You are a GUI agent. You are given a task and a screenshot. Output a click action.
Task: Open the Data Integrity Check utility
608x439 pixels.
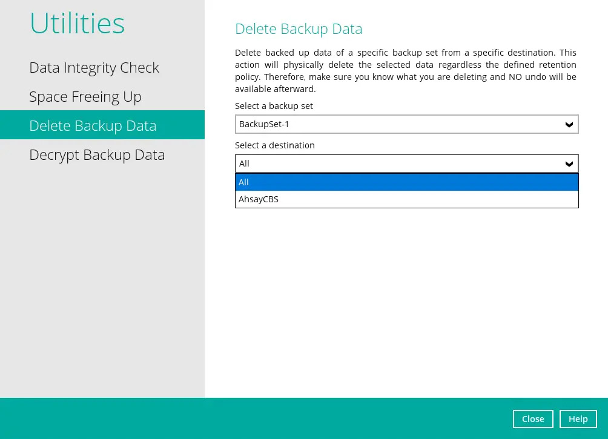pos(94,68)
